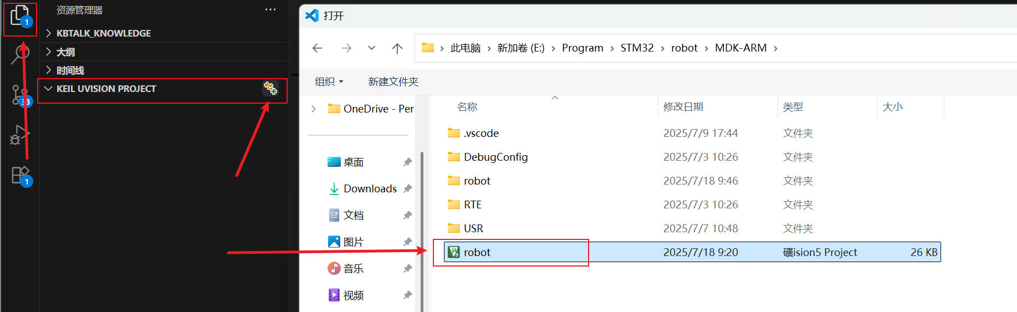1017x312 pixels.
Task: Click the navigation pane scrollbar
Action: (422, 231)
